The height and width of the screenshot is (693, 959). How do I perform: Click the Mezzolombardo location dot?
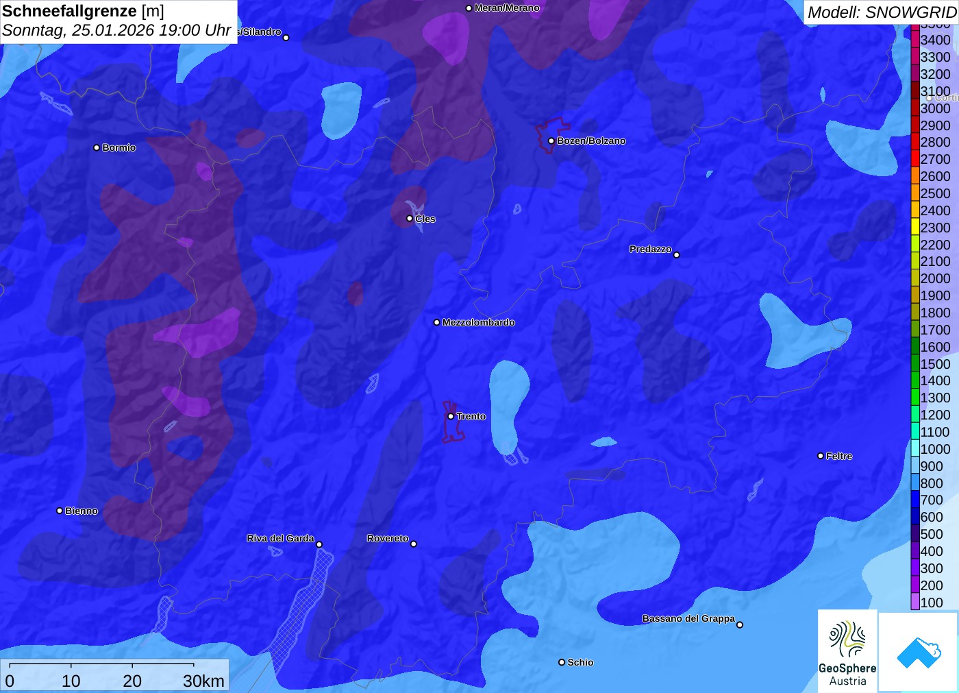[x=437, y=322]
